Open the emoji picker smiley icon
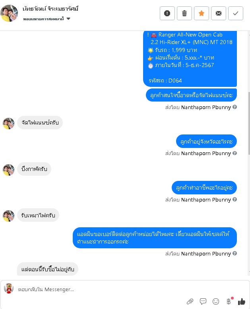The width and height of the screenshot is (250, 309). click(x=216, y=301)
